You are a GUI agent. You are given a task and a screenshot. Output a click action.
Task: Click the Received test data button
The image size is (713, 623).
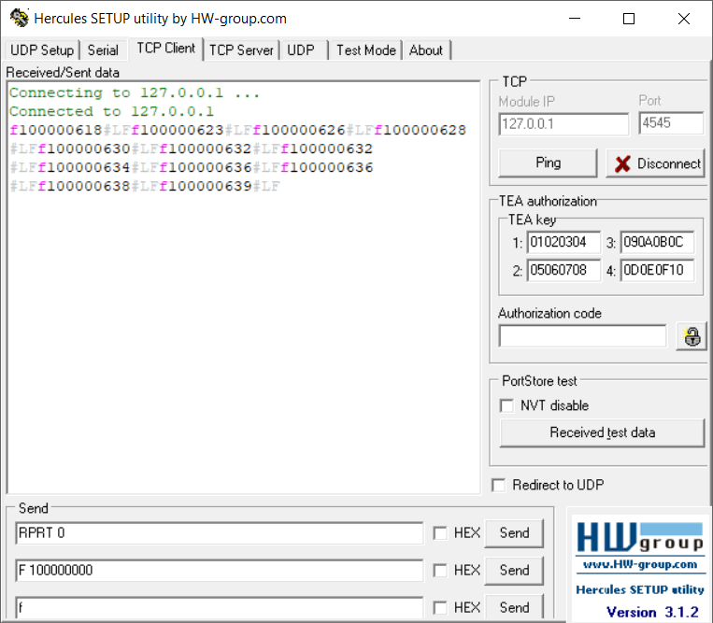click(x=602, y=432)
